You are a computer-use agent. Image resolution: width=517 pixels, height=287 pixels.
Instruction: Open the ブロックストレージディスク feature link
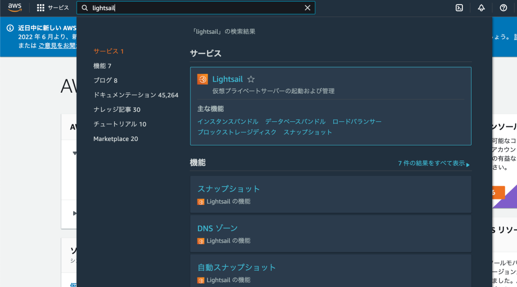[x=237, y=132]
